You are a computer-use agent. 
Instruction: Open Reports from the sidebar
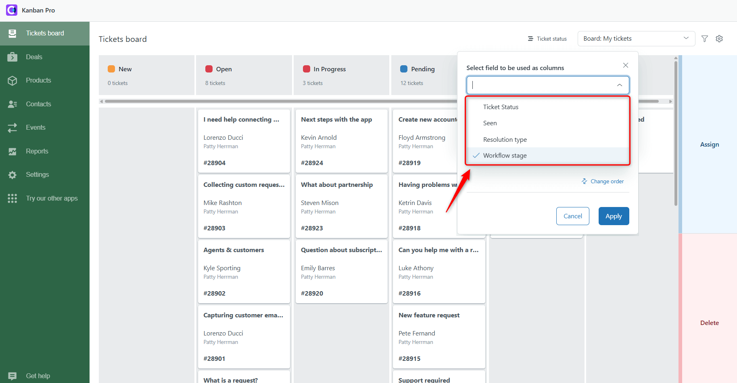point(37,151)
